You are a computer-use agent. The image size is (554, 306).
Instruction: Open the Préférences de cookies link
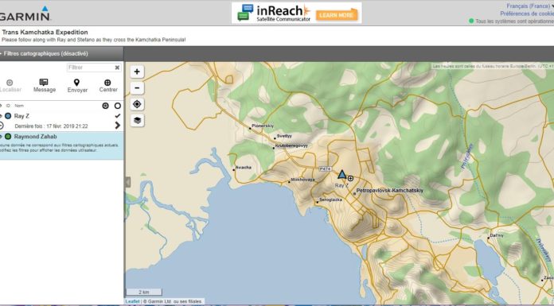click(x=527, y=14)
